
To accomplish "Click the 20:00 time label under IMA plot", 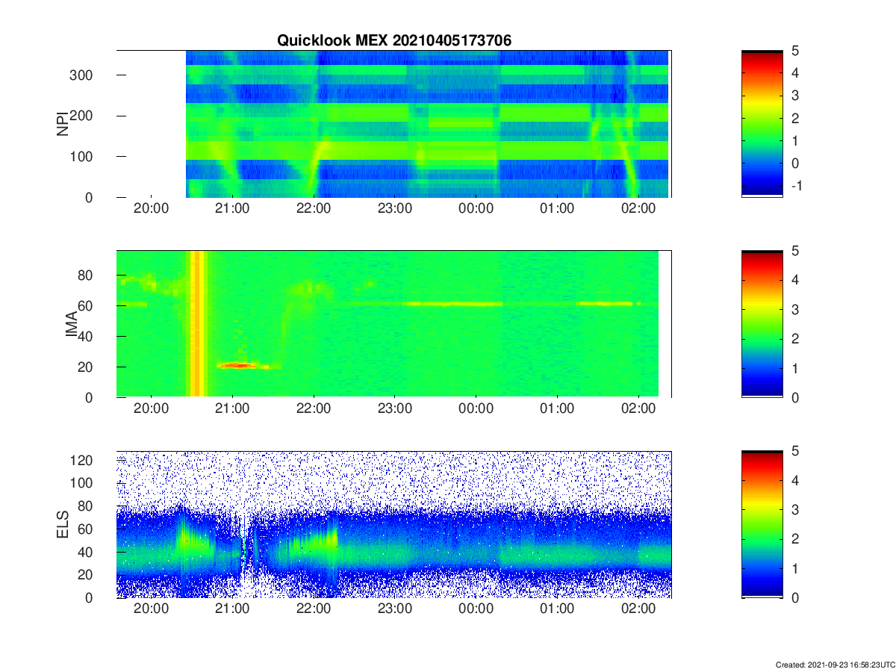I will coord(151,408).
